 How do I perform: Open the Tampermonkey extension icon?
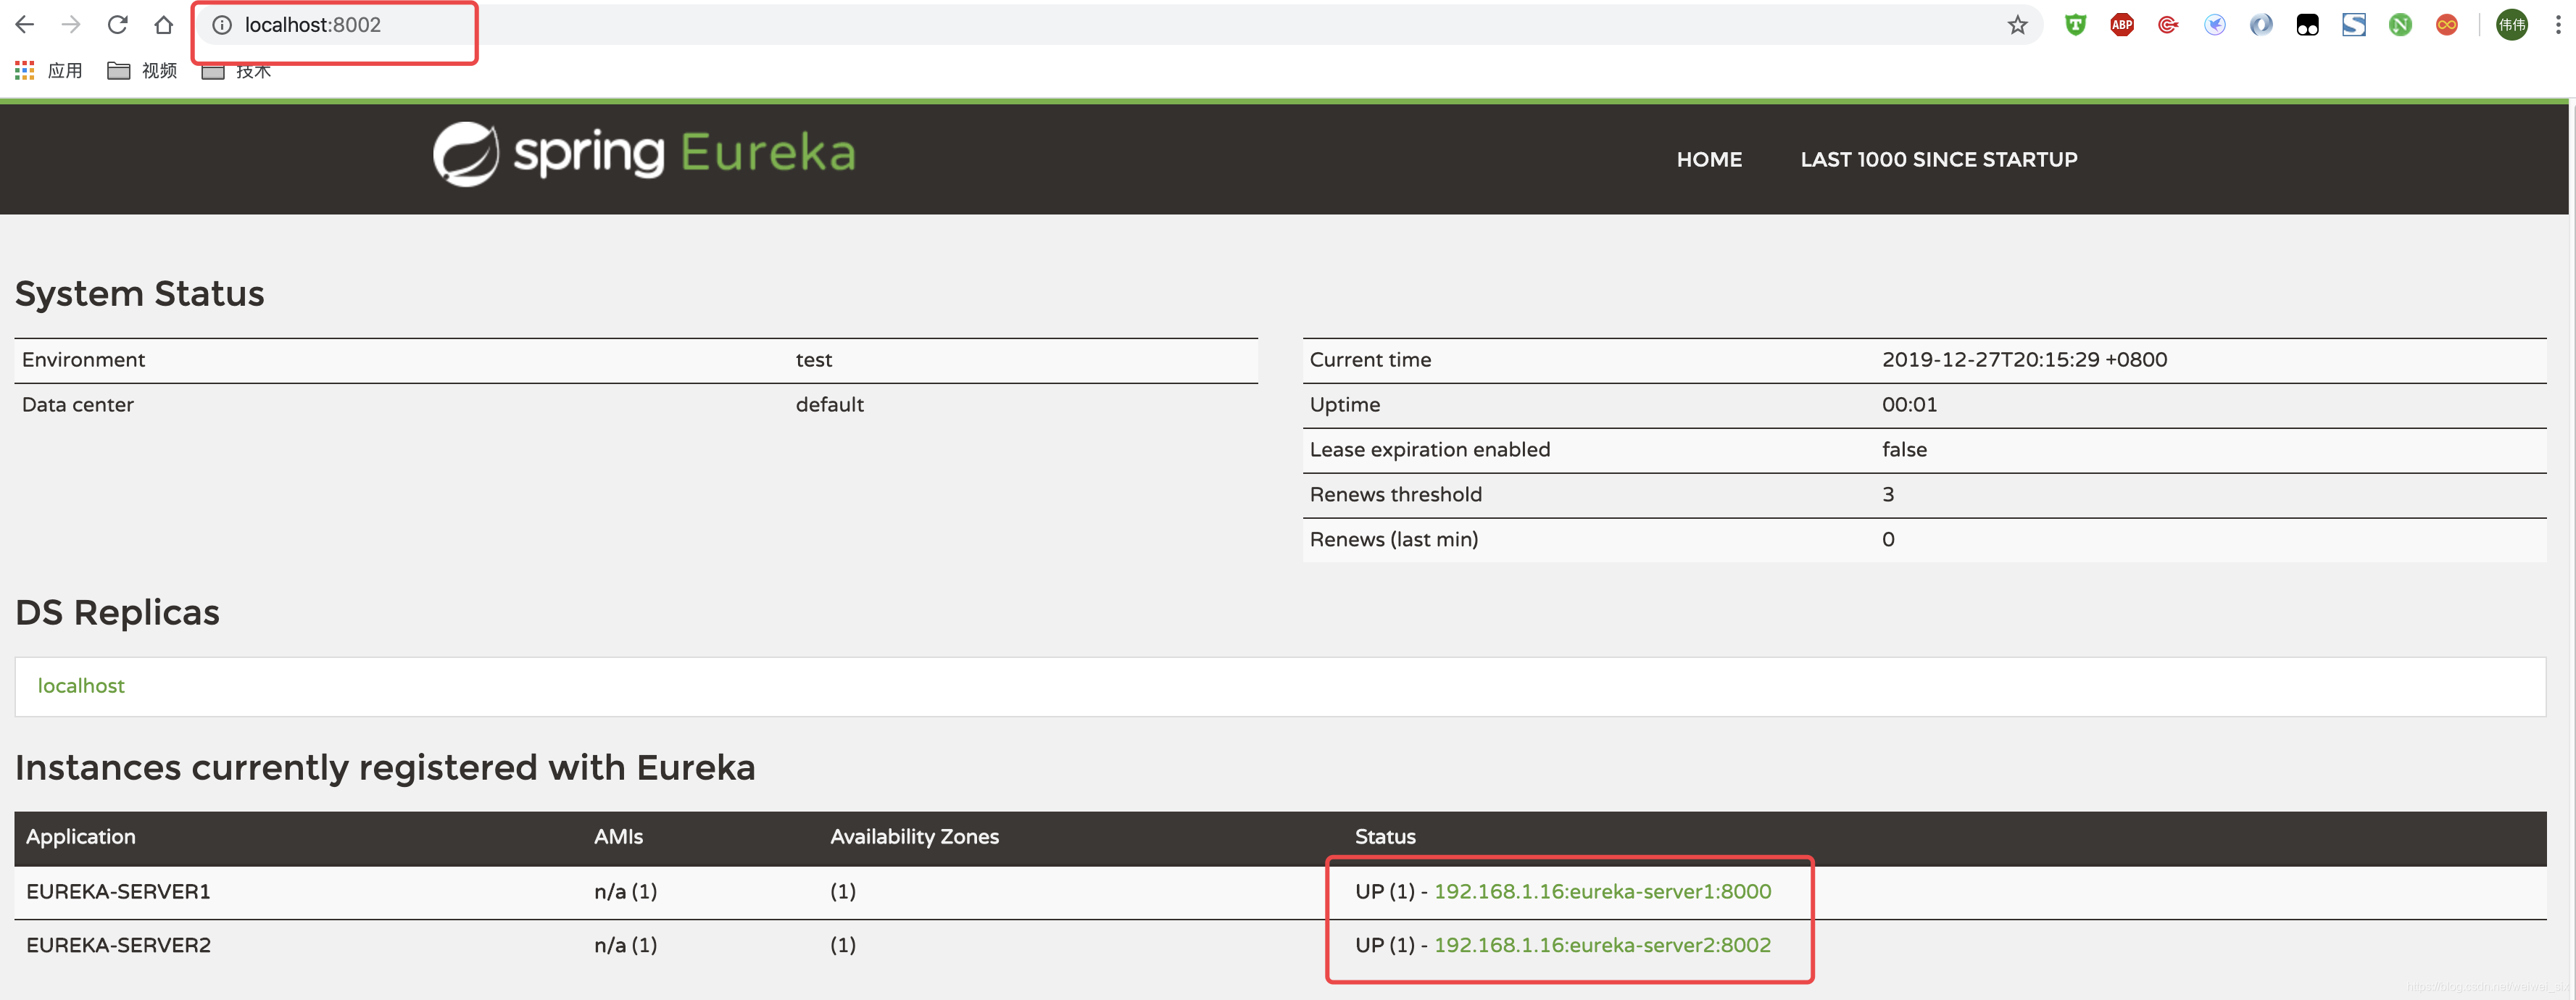click(2307, 25)
